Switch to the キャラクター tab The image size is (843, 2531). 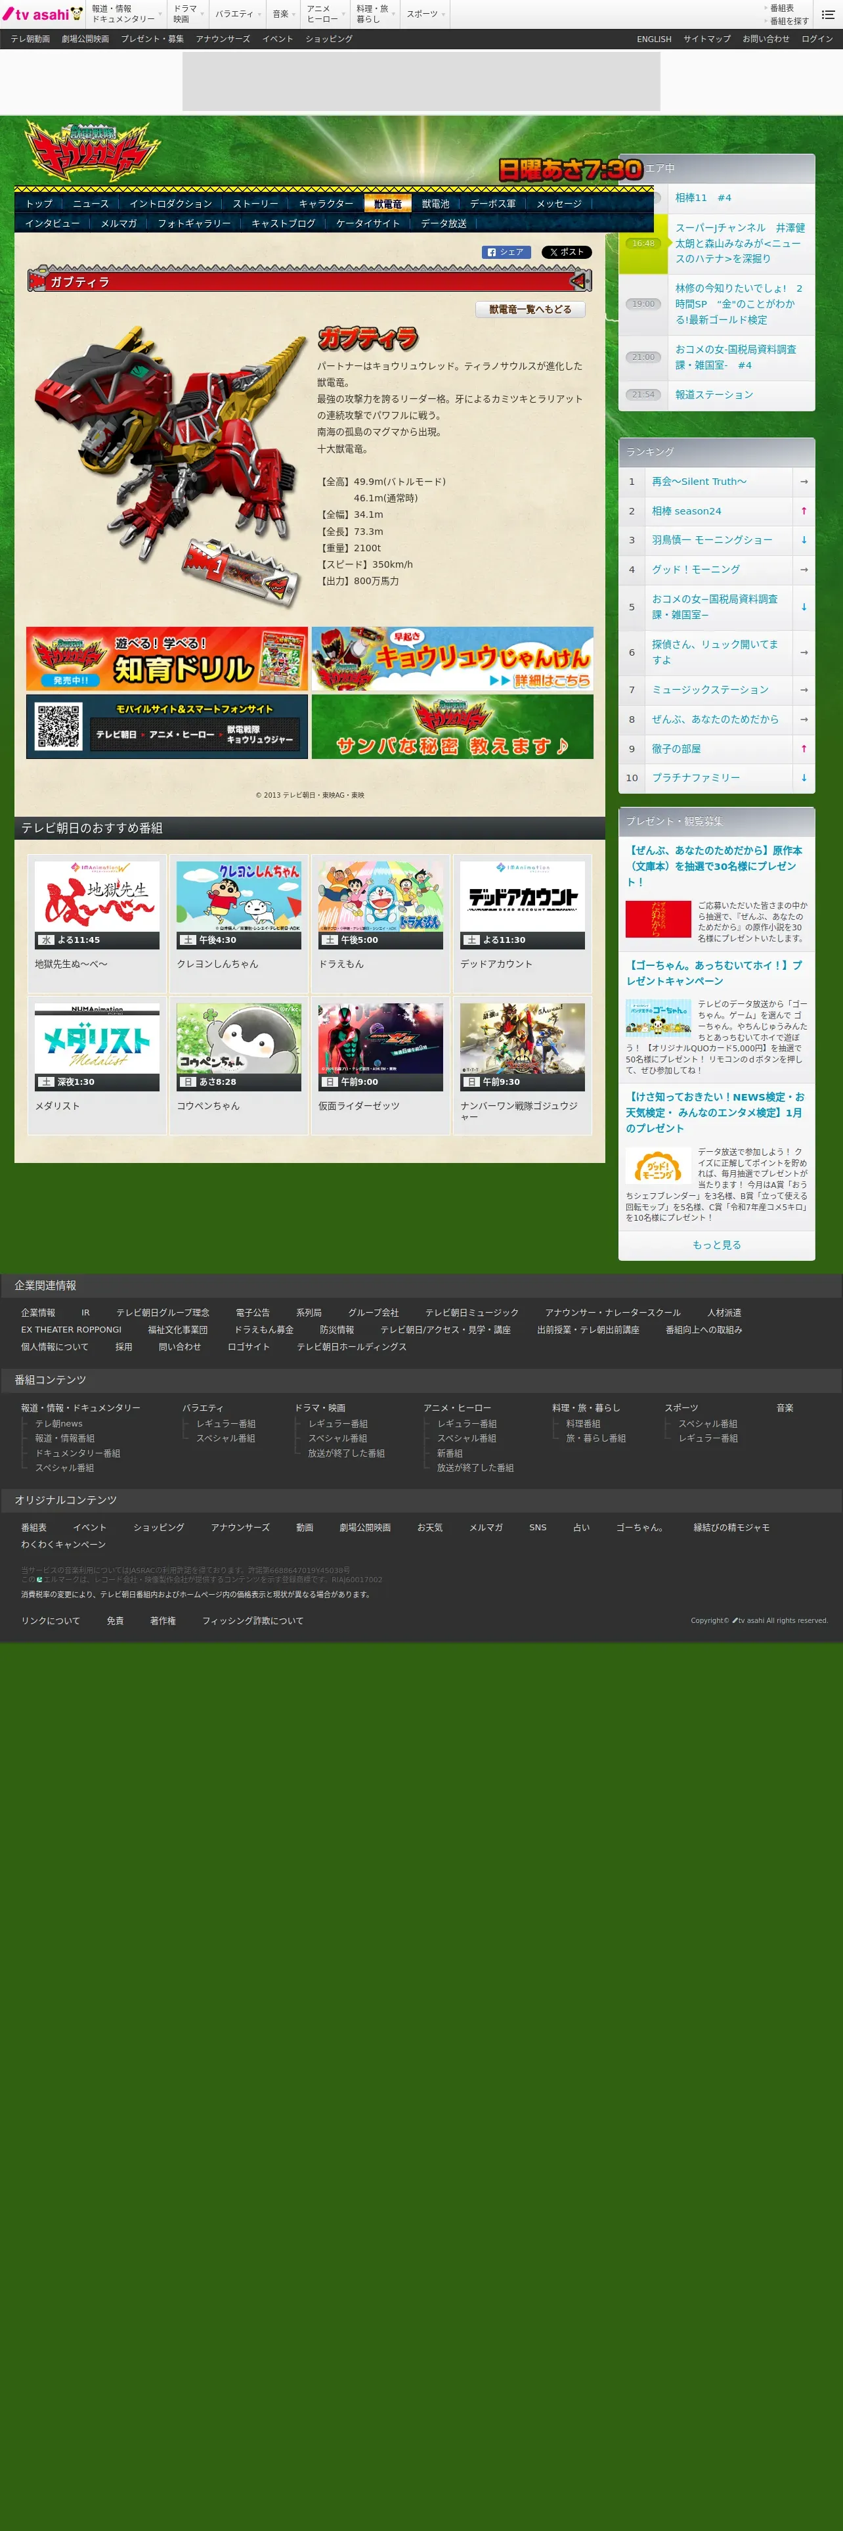pyautogui.click(x=326, y=204)
